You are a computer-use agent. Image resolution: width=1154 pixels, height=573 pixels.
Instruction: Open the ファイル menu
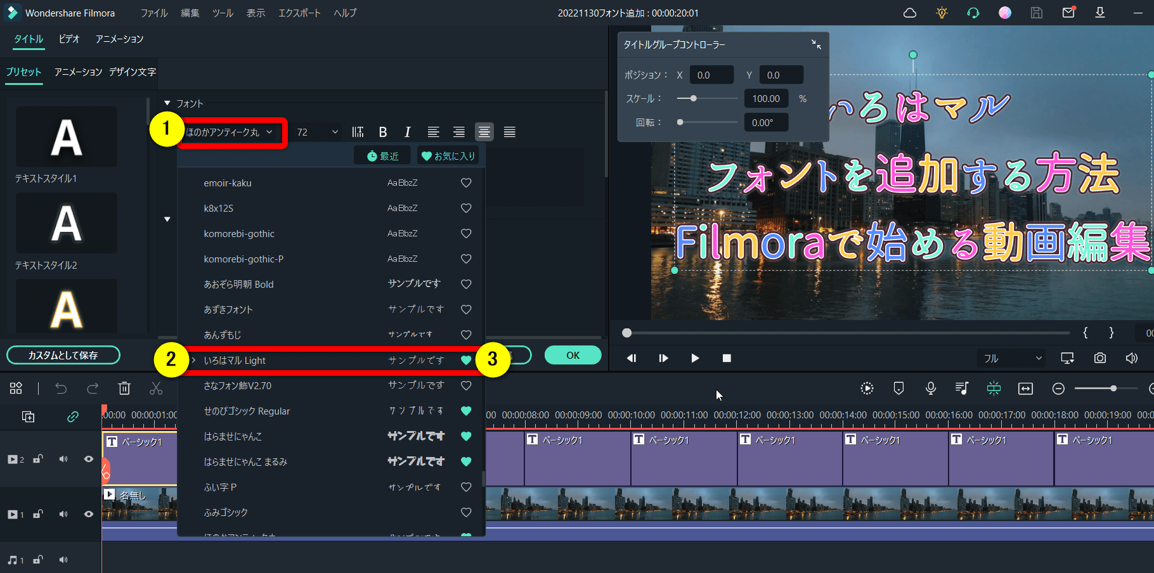pyautogui.click(x=154, y=13)
